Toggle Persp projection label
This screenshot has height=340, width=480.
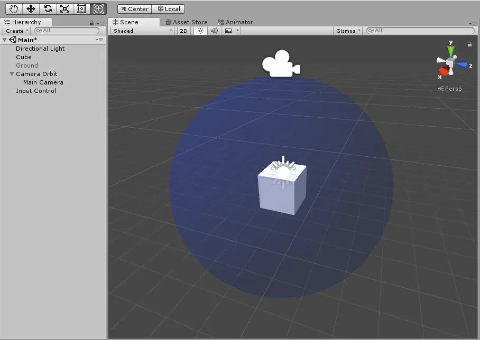point(450,89)
